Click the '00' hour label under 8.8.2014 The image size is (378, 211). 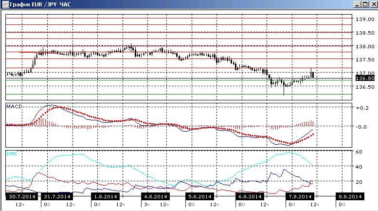(342, 205)
